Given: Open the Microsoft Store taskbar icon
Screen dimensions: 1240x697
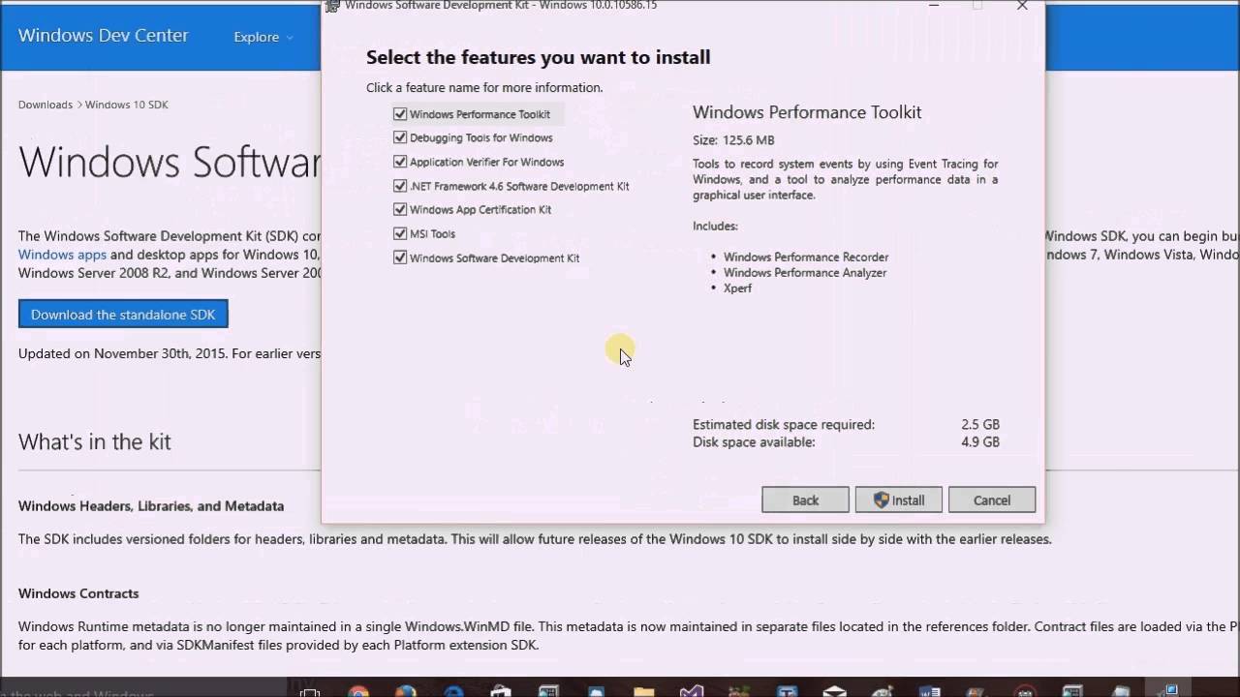Looking at the screenshot, I should (x=499, y=690).
